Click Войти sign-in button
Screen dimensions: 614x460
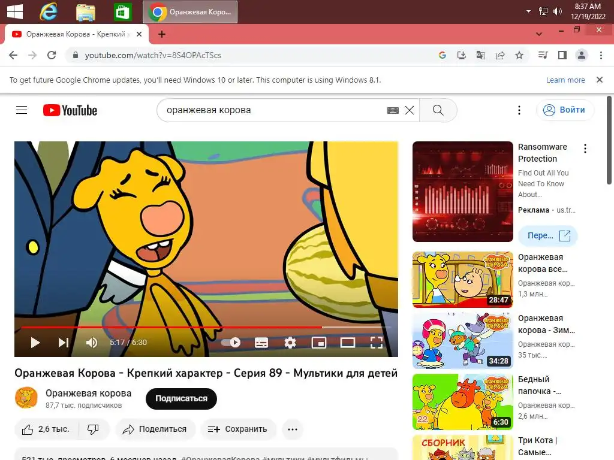565,110
